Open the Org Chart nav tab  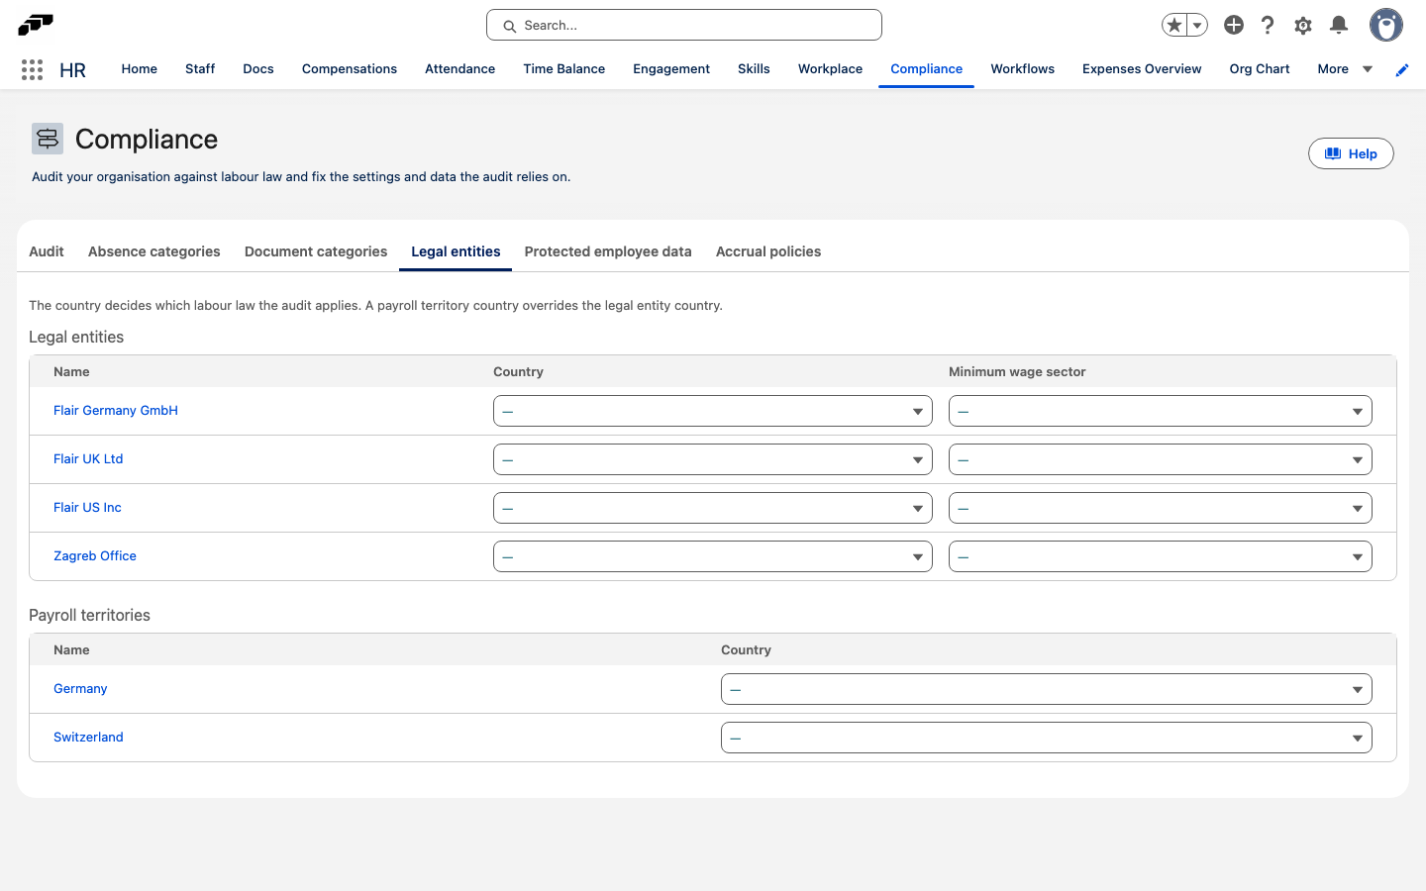(1260, 69)
